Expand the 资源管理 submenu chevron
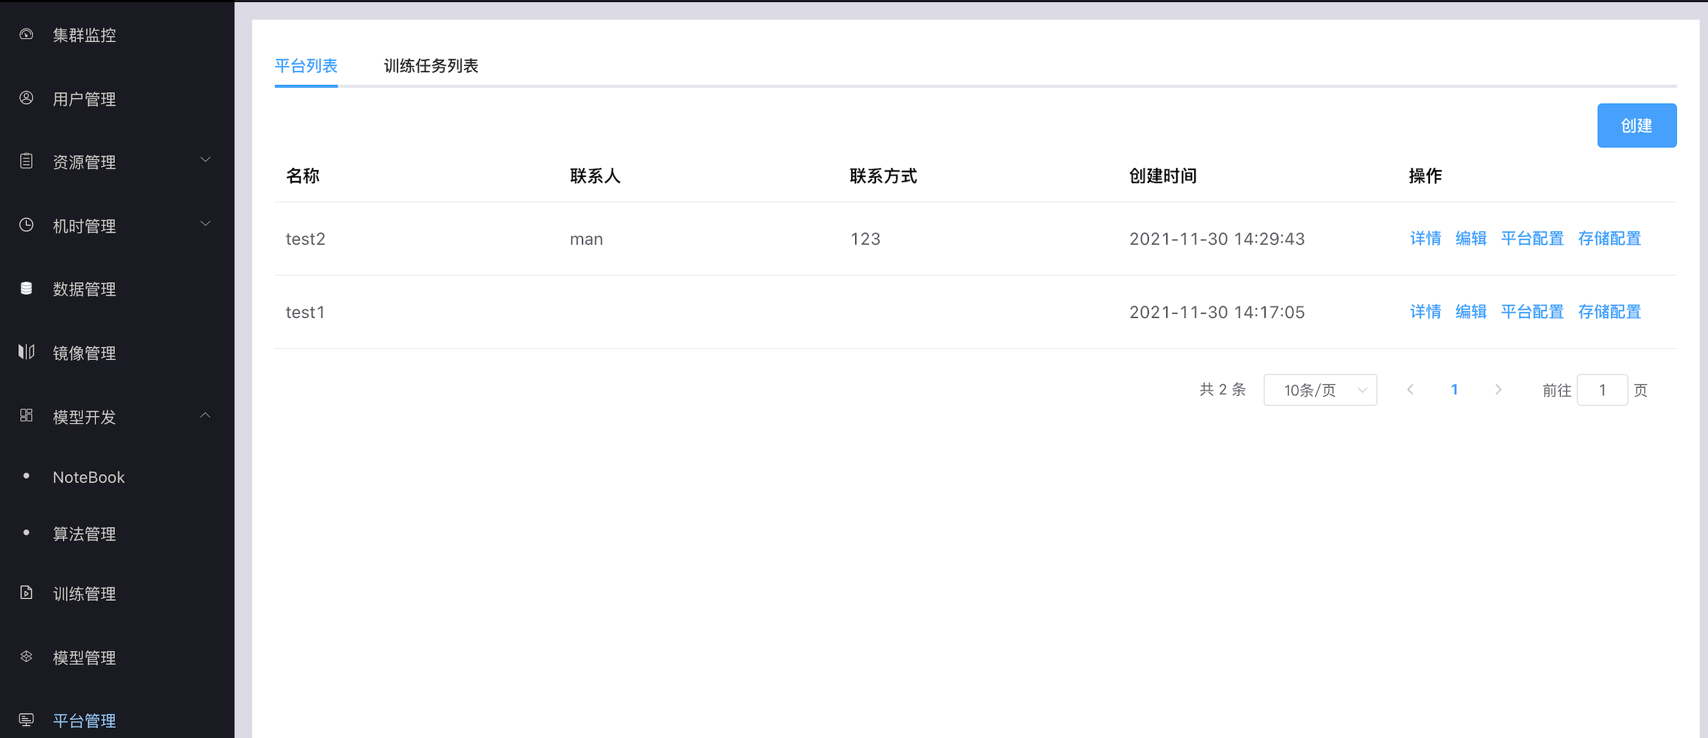The width and height of the screenshot is (1708, 738). coord(205,160)
